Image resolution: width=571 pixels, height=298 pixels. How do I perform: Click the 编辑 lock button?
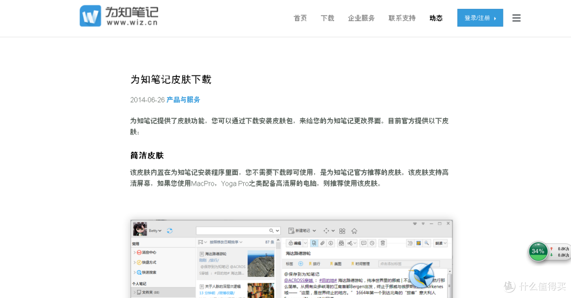click(x=294, y=243)
